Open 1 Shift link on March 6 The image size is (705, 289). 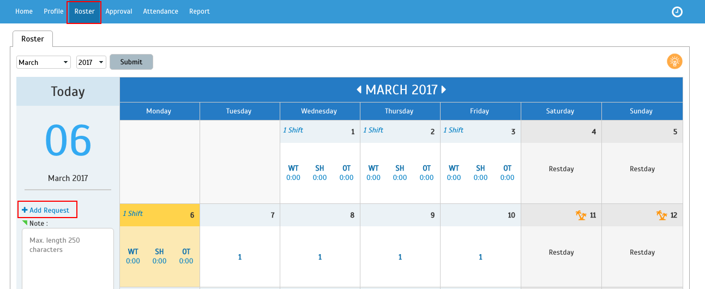click(x=133, y=214)
